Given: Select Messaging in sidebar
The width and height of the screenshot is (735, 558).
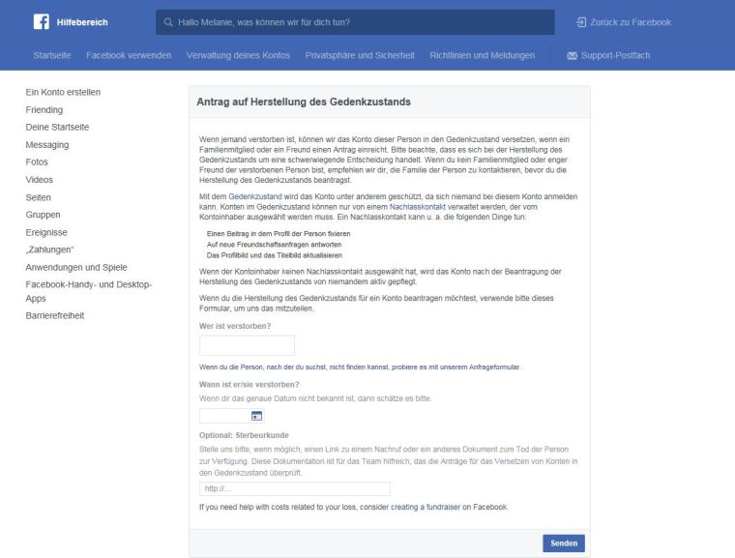Looking at the screenshot, I should (46, 145).
